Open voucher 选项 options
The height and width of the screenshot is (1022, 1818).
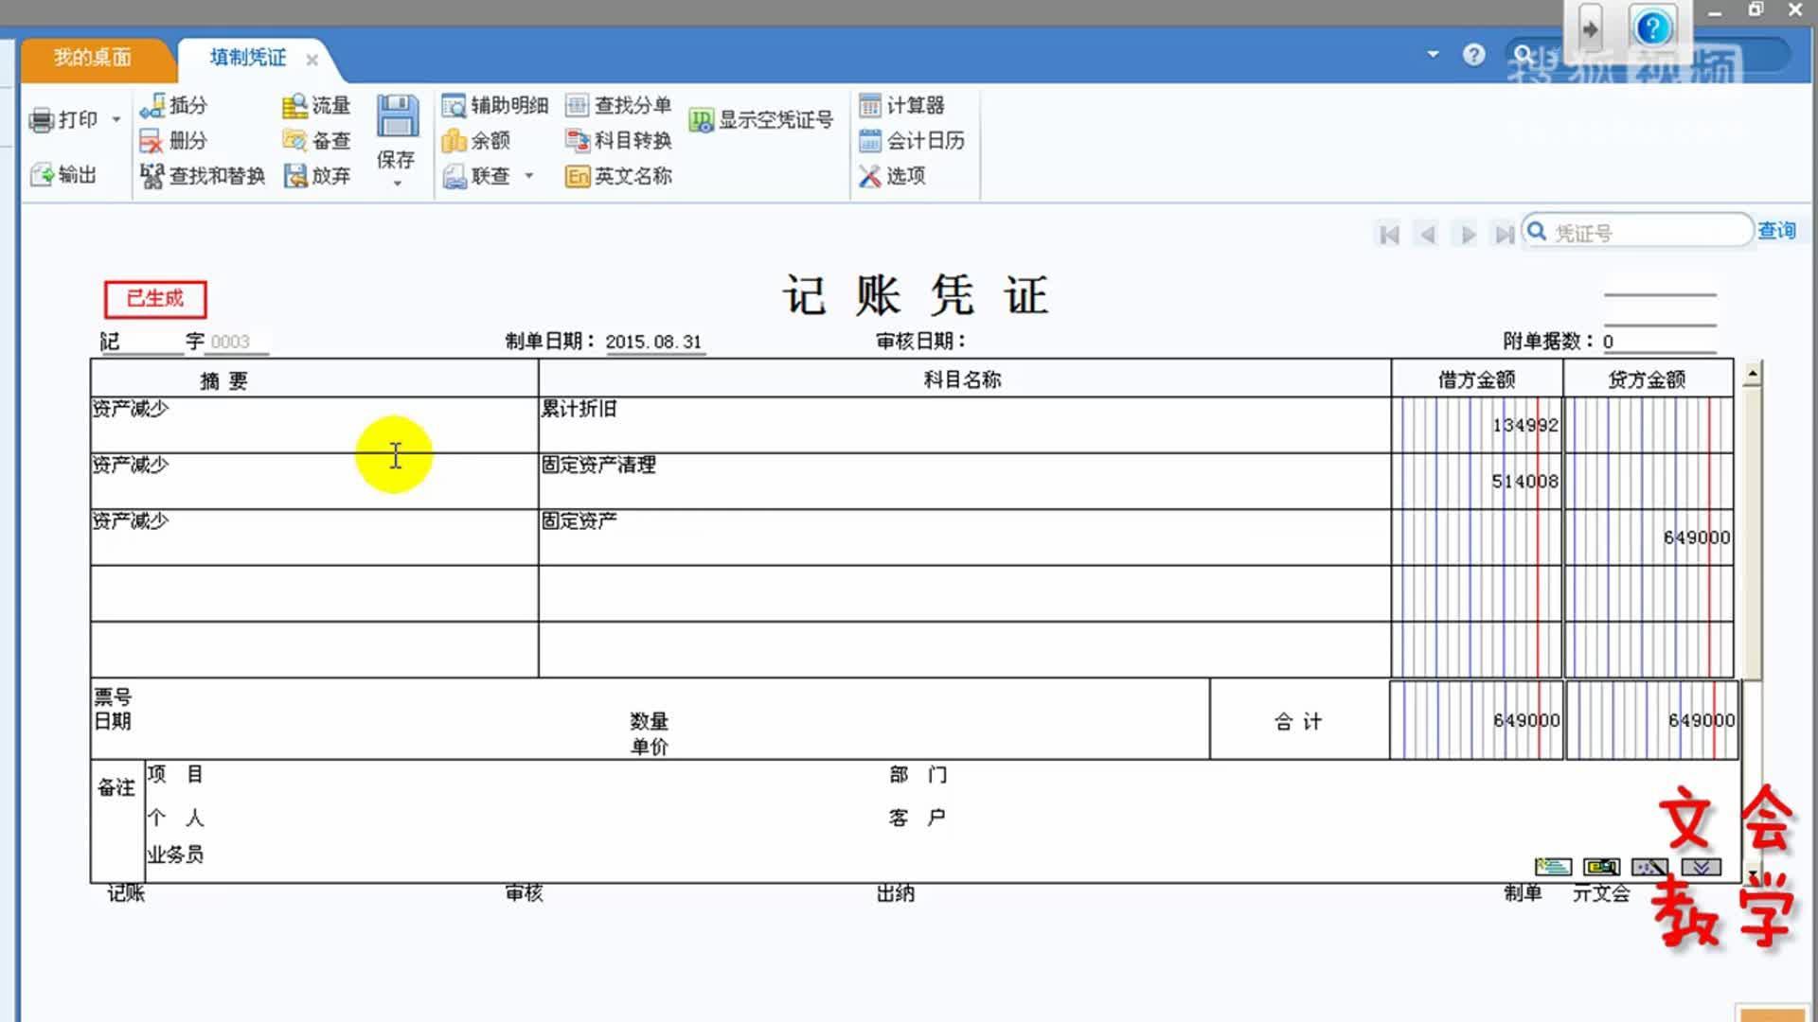(895, 176)
